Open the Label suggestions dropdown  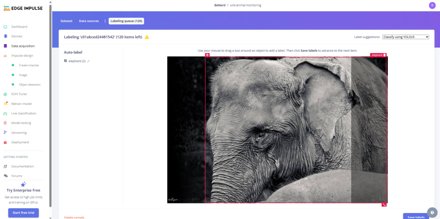coord(406,37)
